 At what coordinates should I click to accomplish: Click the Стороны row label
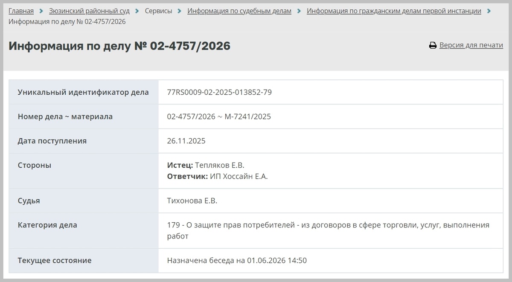(x=35, y=165)
